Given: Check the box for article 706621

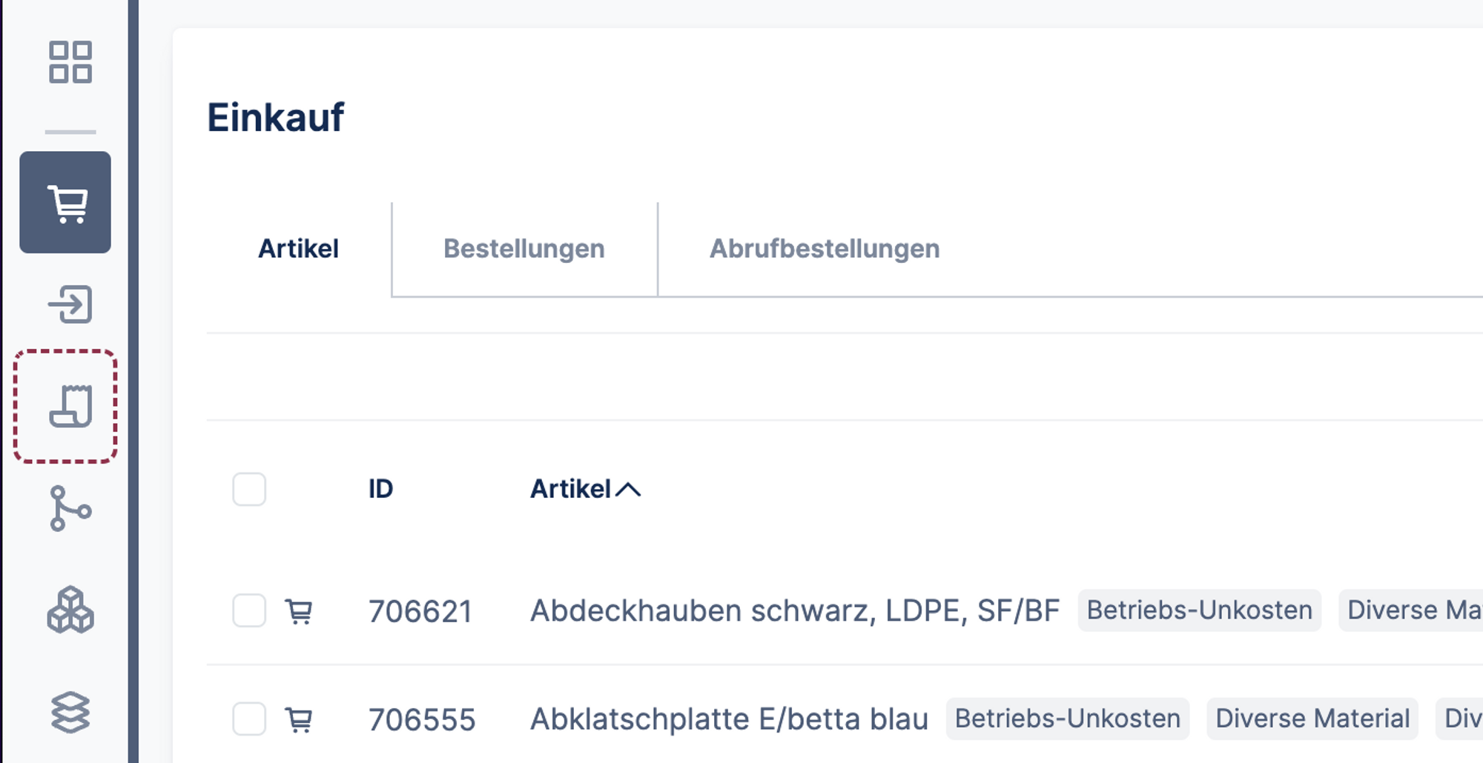Looking at the screenshot, I should (x=249, y=611).
